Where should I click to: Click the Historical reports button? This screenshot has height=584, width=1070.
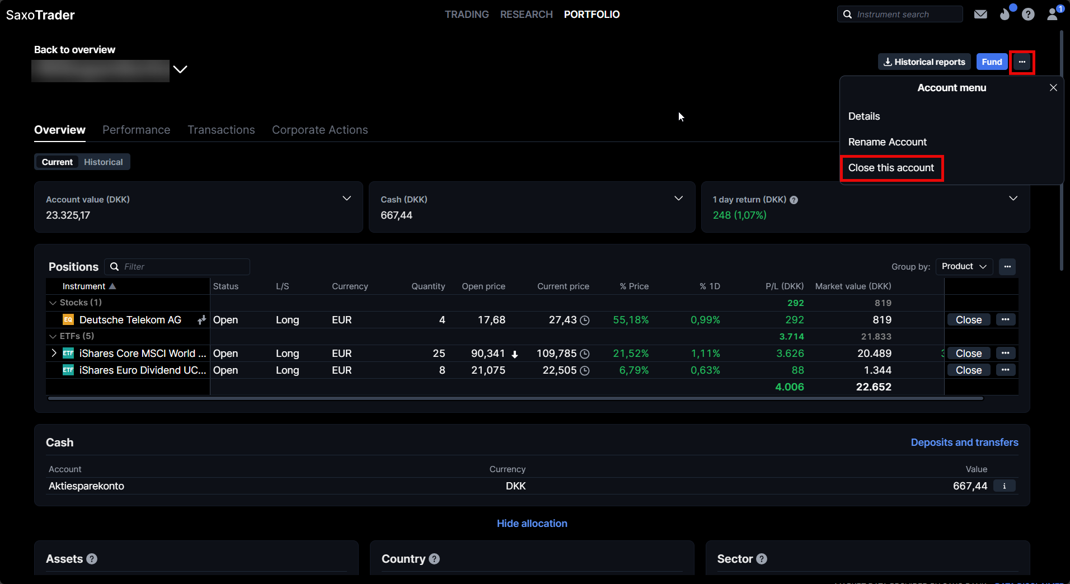coord(924,62)
